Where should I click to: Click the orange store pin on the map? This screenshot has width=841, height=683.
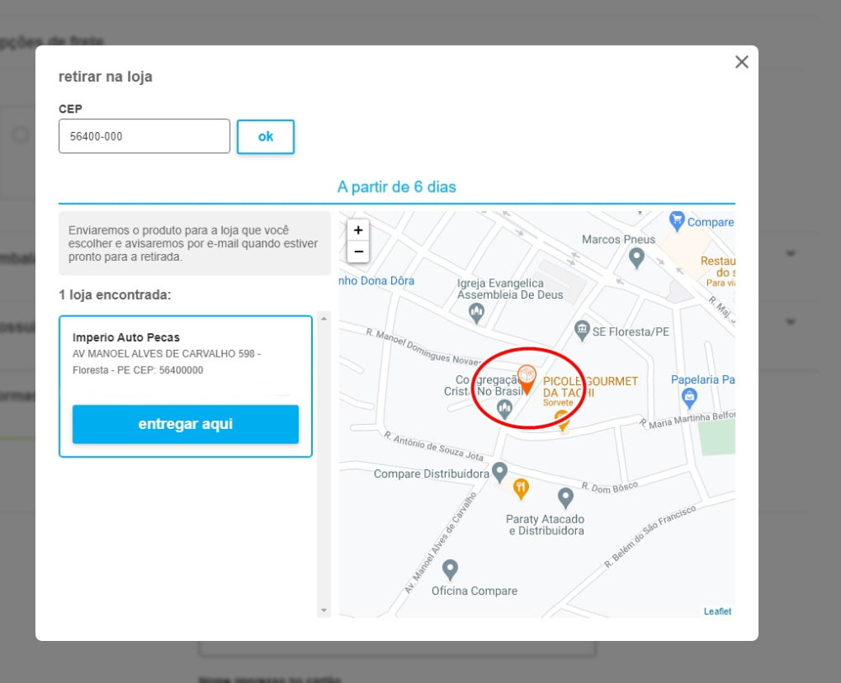click(526, 379)
